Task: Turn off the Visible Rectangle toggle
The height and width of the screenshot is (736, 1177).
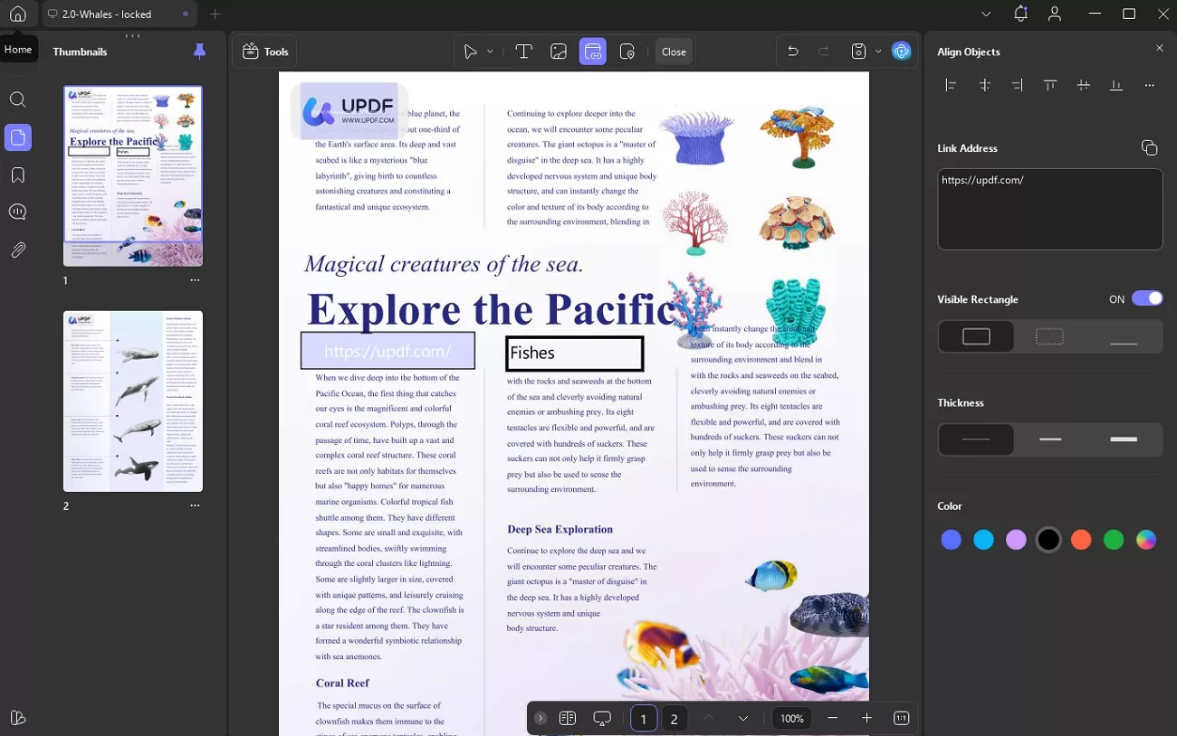Action: click(1146, 298)
